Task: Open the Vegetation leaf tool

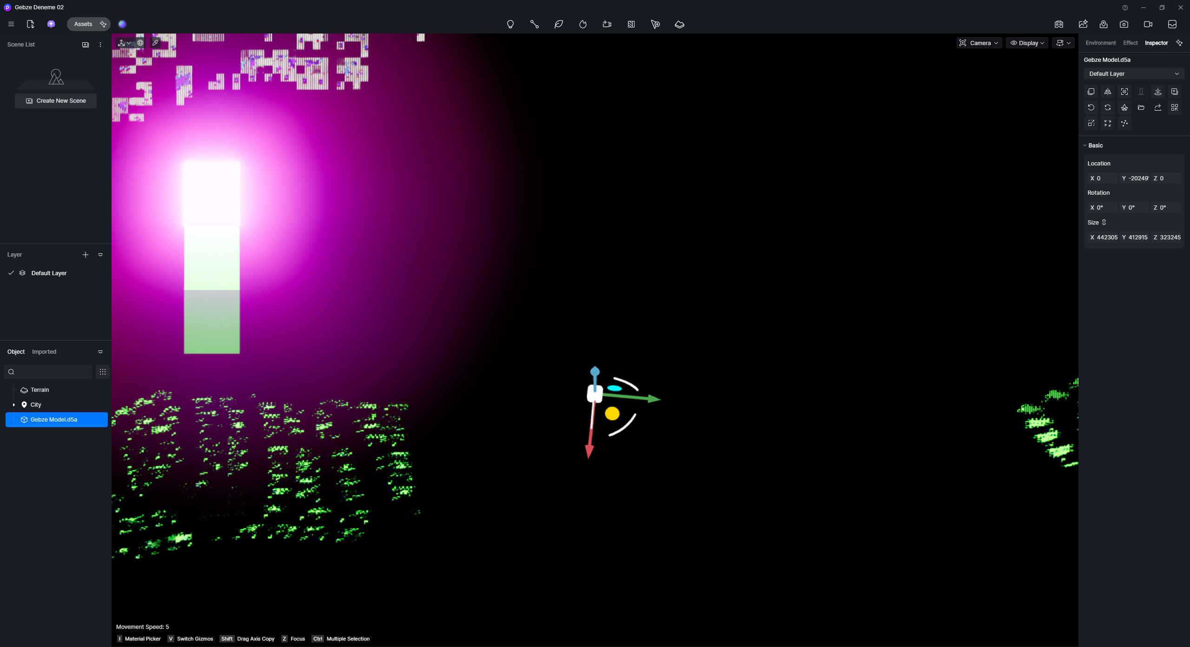Action: [558, 24]
